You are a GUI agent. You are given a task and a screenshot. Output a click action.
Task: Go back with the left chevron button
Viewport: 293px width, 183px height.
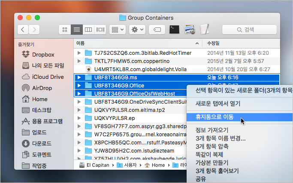[x=23, y=30]
